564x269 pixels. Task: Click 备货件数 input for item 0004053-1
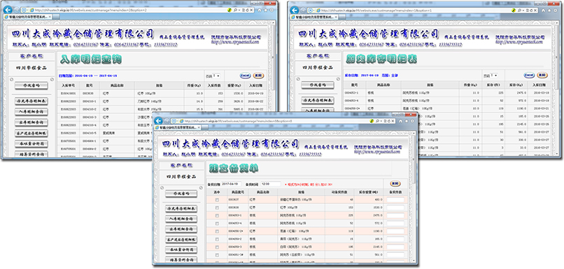pyautogui.click(x=395, y=215)
